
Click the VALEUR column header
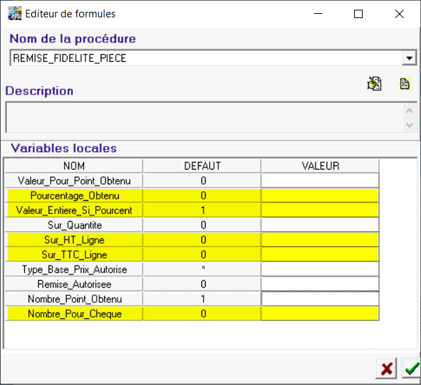(x=320, y=166)
